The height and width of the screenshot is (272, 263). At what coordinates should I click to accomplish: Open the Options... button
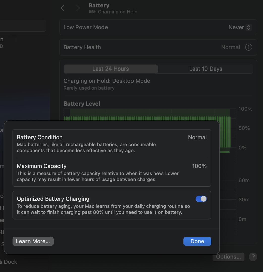228,257
